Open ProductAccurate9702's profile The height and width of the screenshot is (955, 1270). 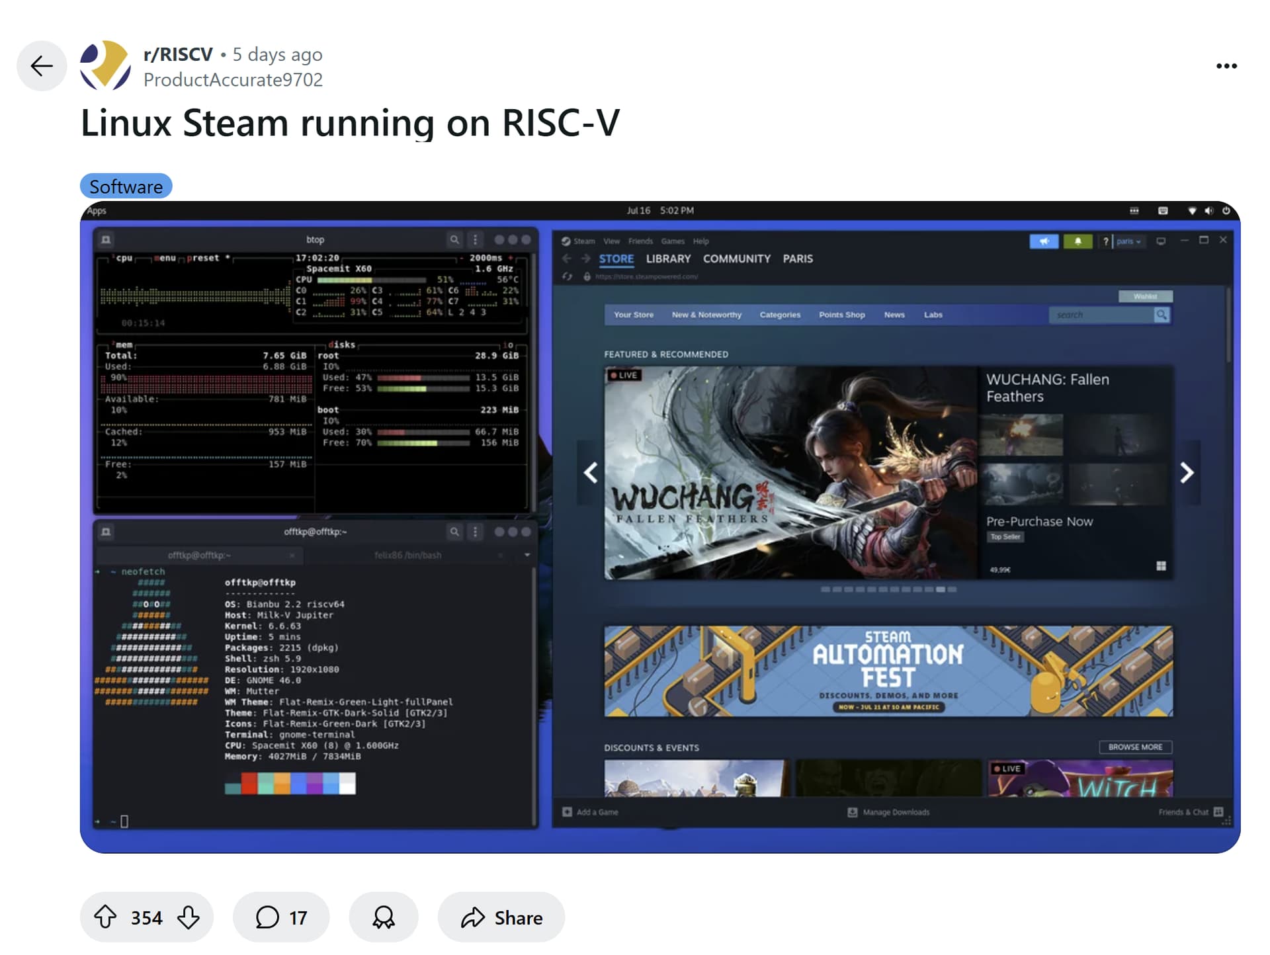pyautogui.click(x=233, y=79)
